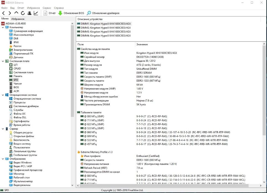Viewport: 267px width, 193px height.
Task: Select Суммарная информация tree item
Action: 26,31
